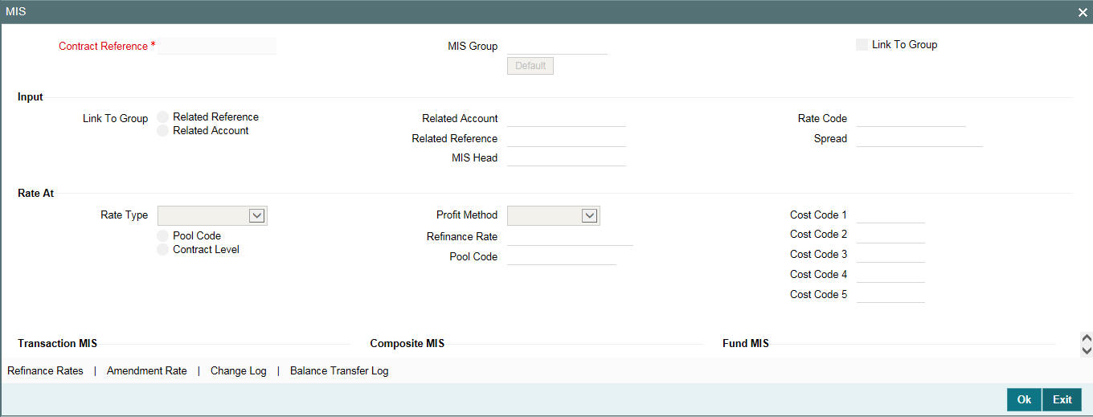Choose the Contract Level radio option
Viewport: 1093px width, 417px height.
click(163, 250)
